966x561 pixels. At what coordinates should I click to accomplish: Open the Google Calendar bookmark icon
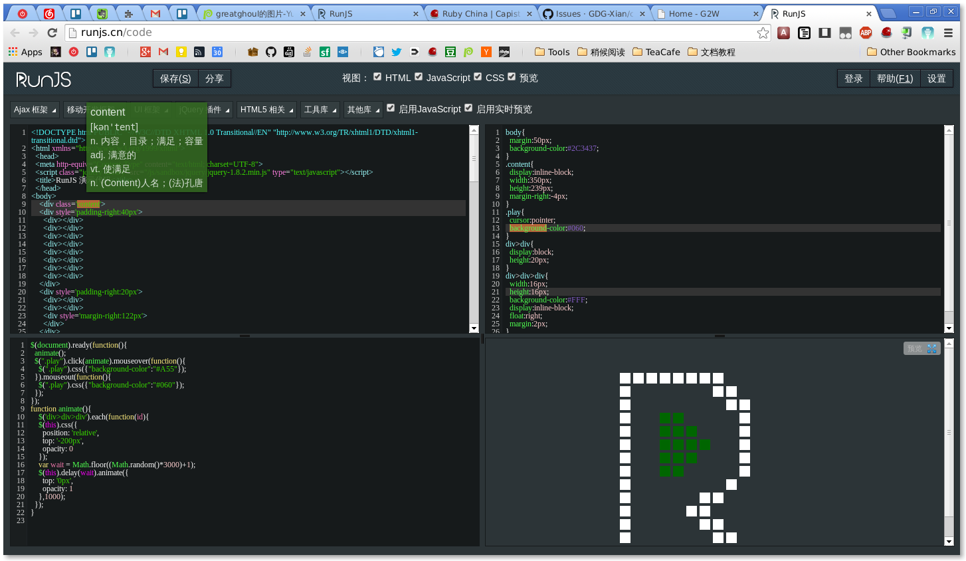pos(217,52)
